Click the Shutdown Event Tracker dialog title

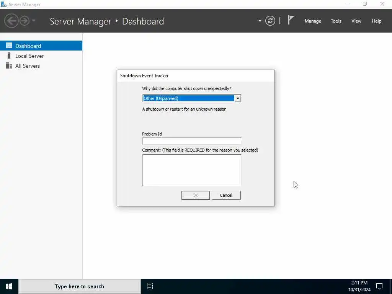pos(144,76)
